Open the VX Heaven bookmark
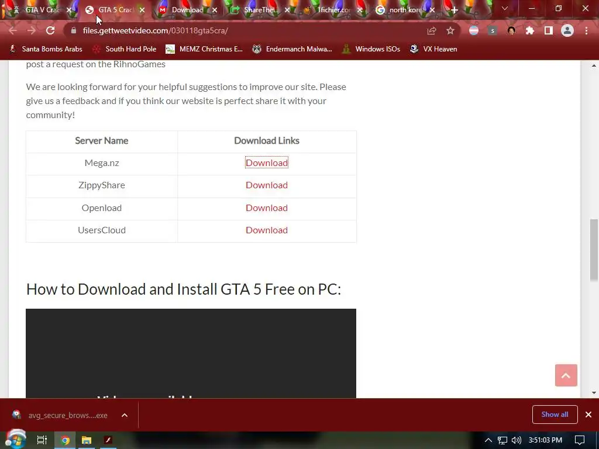This screenshot has width=599, height=449. pyautogui.click(x=433, y=49)
